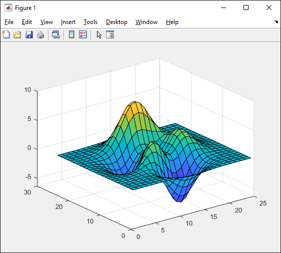Click the Open File folder icon

(x=17, y=34)
